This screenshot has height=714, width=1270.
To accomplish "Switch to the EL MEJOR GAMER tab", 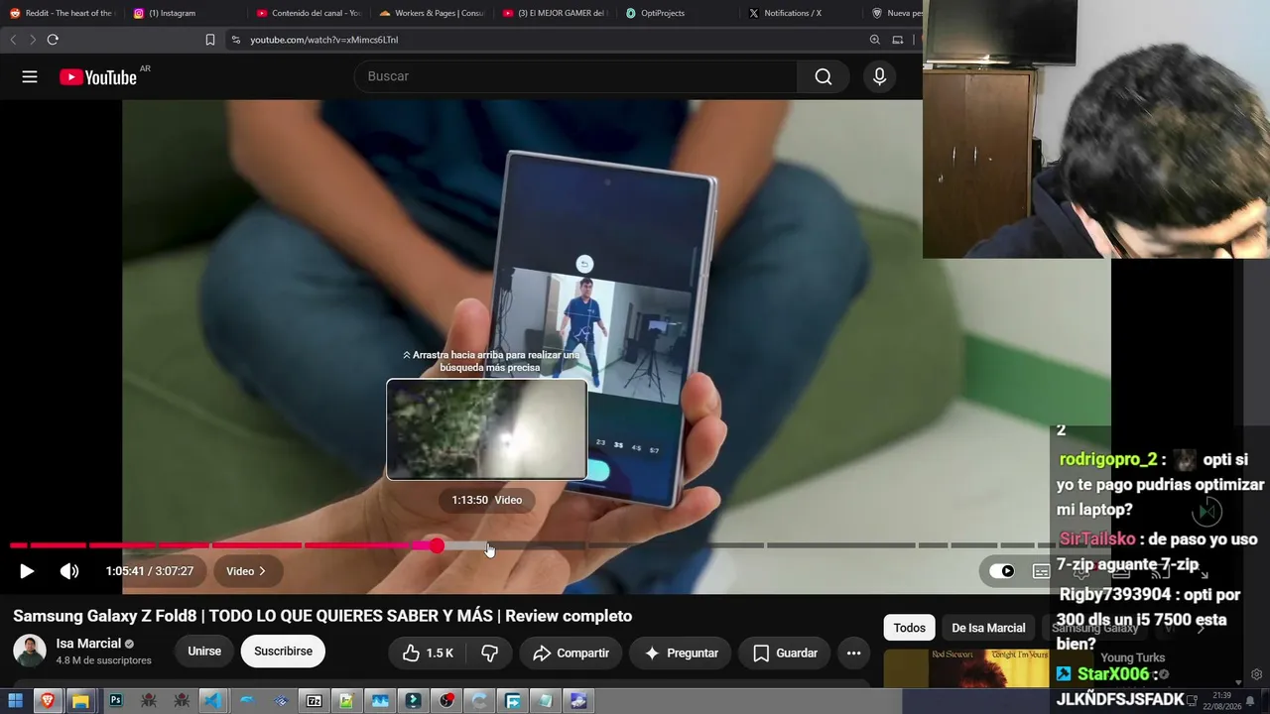I will point(554,13).
